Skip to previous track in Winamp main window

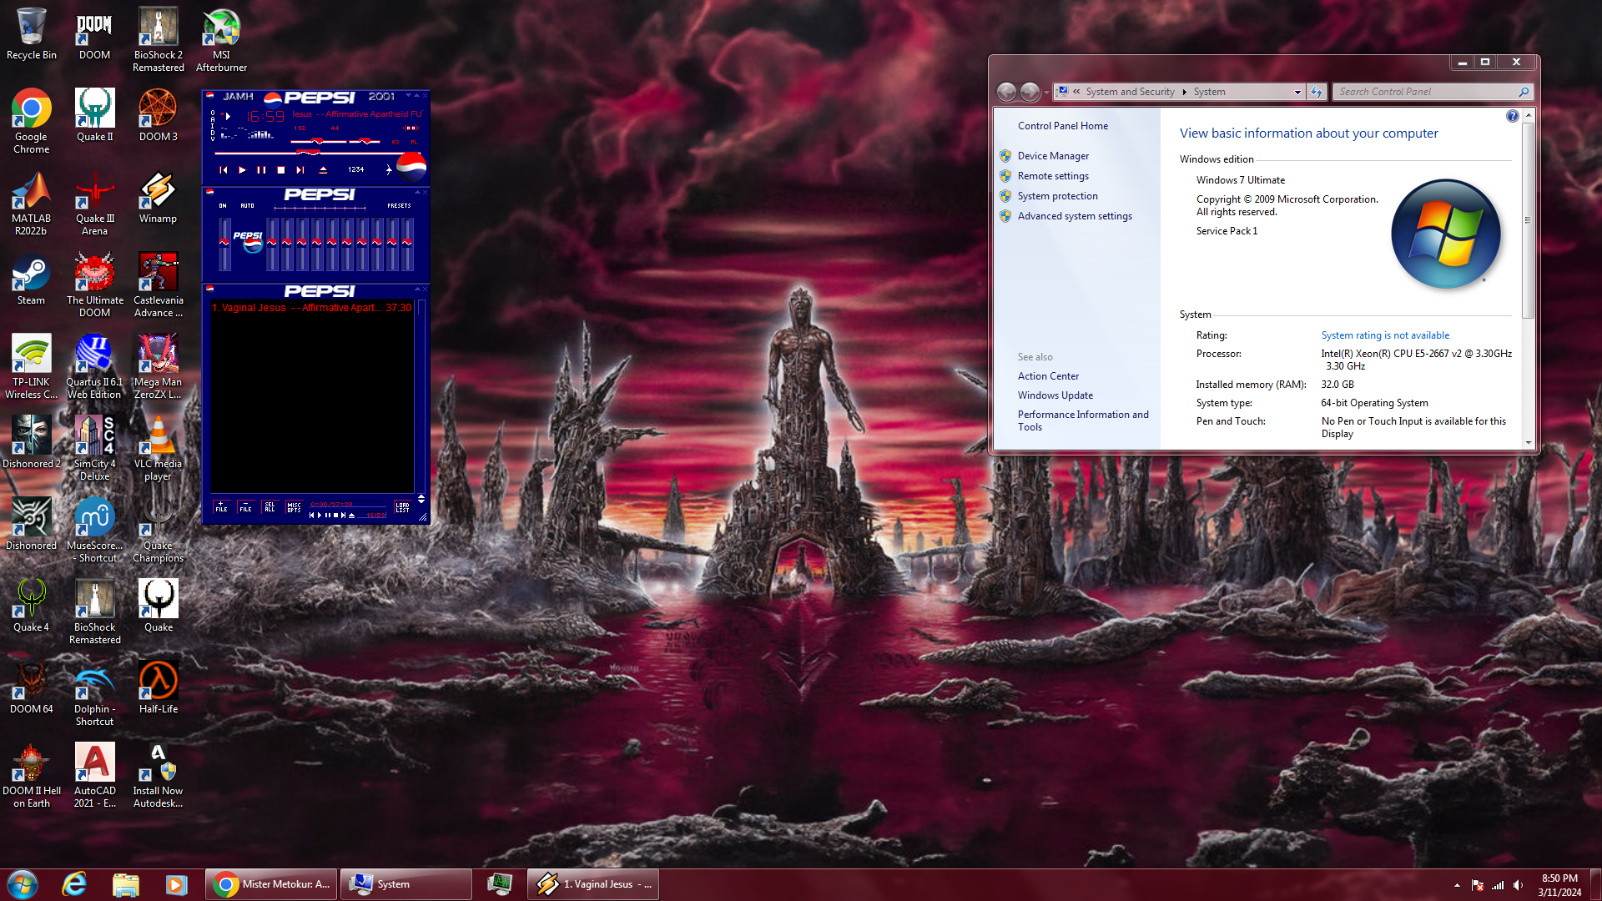223,169
